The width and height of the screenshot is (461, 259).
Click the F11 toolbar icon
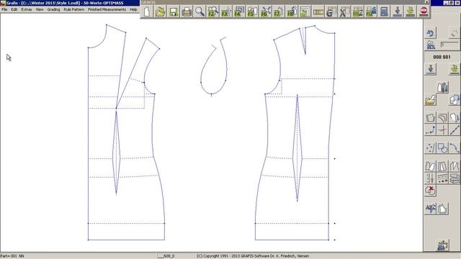tap(357, 12)
